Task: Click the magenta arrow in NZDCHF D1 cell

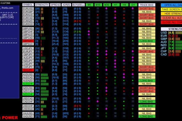Action: coord(133,94)
